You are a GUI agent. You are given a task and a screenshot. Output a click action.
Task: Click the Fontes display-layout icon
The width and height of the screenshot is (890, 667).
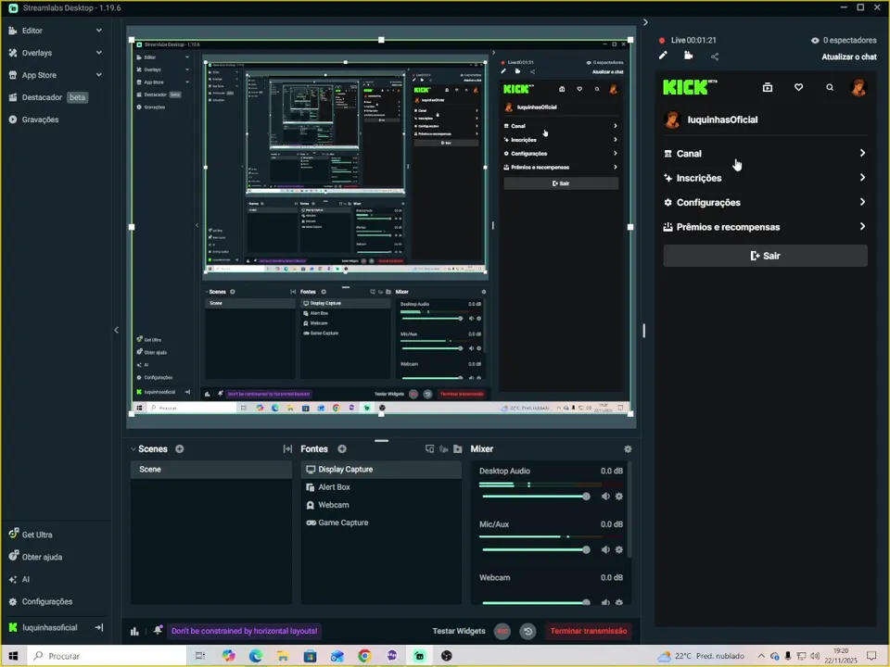(x=429, y=448)
